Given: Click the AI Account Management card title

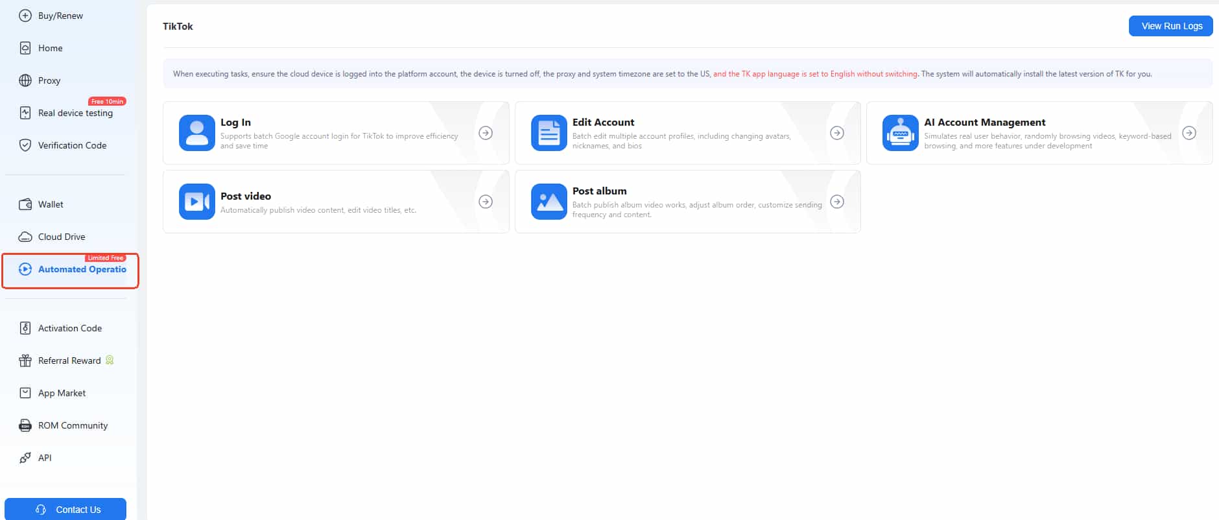Looking at the screenshot, I should [x=984, y=122].
